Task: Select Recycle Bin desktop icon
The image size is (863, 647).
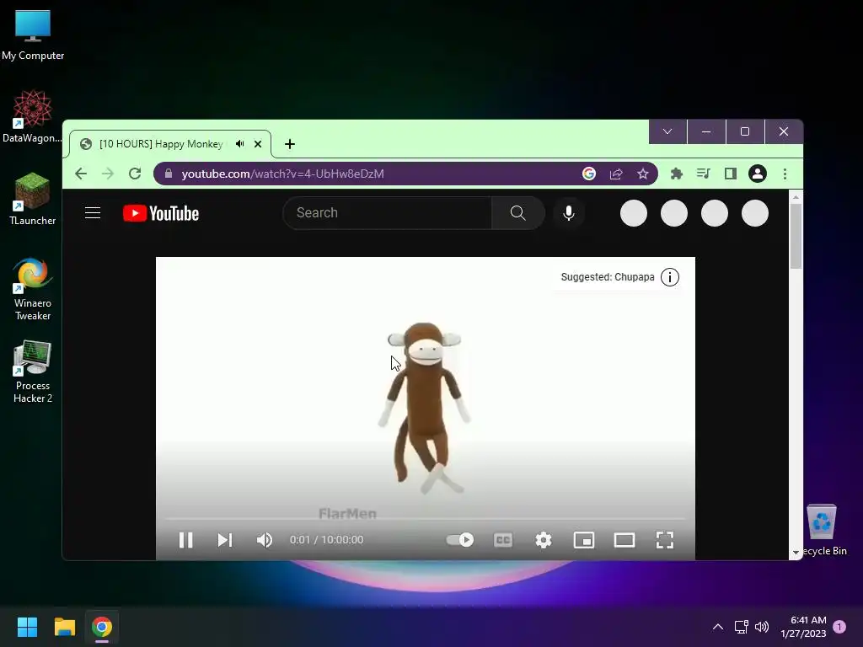Action: coord(823,530)
